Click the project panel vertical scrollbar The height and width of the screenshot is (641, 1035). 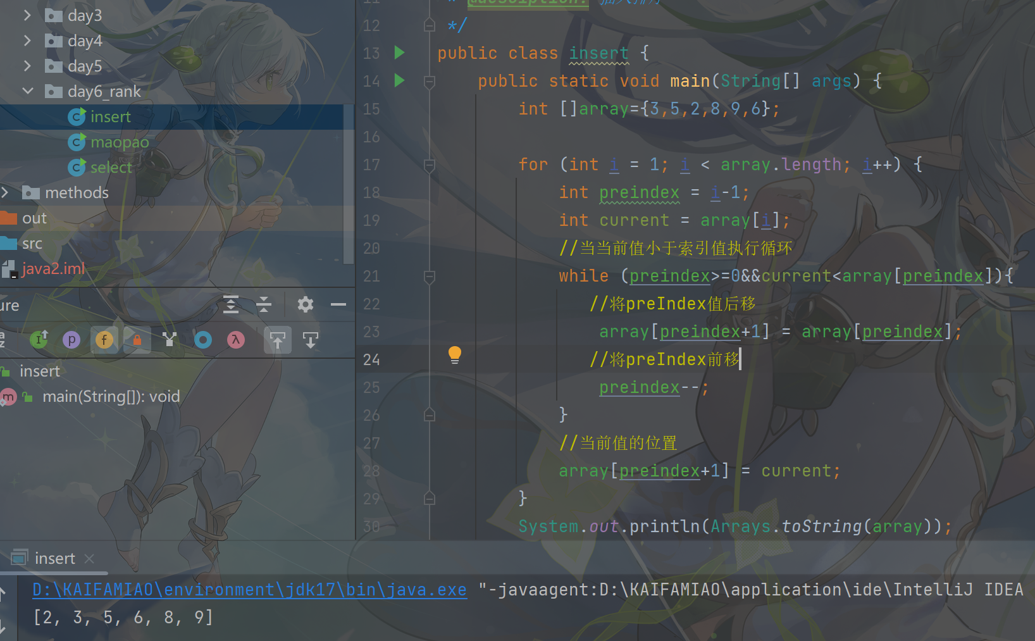(349, 184)
